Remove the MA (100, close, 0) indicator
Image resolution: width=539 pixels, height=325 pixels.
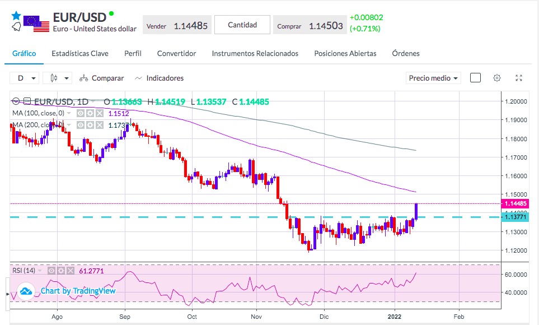pos(99,113)
